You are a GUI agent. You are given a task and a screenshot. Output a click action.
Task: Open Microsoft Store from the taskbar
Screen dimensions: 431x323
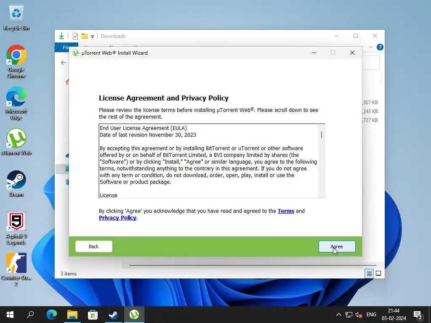coord(93,315)
